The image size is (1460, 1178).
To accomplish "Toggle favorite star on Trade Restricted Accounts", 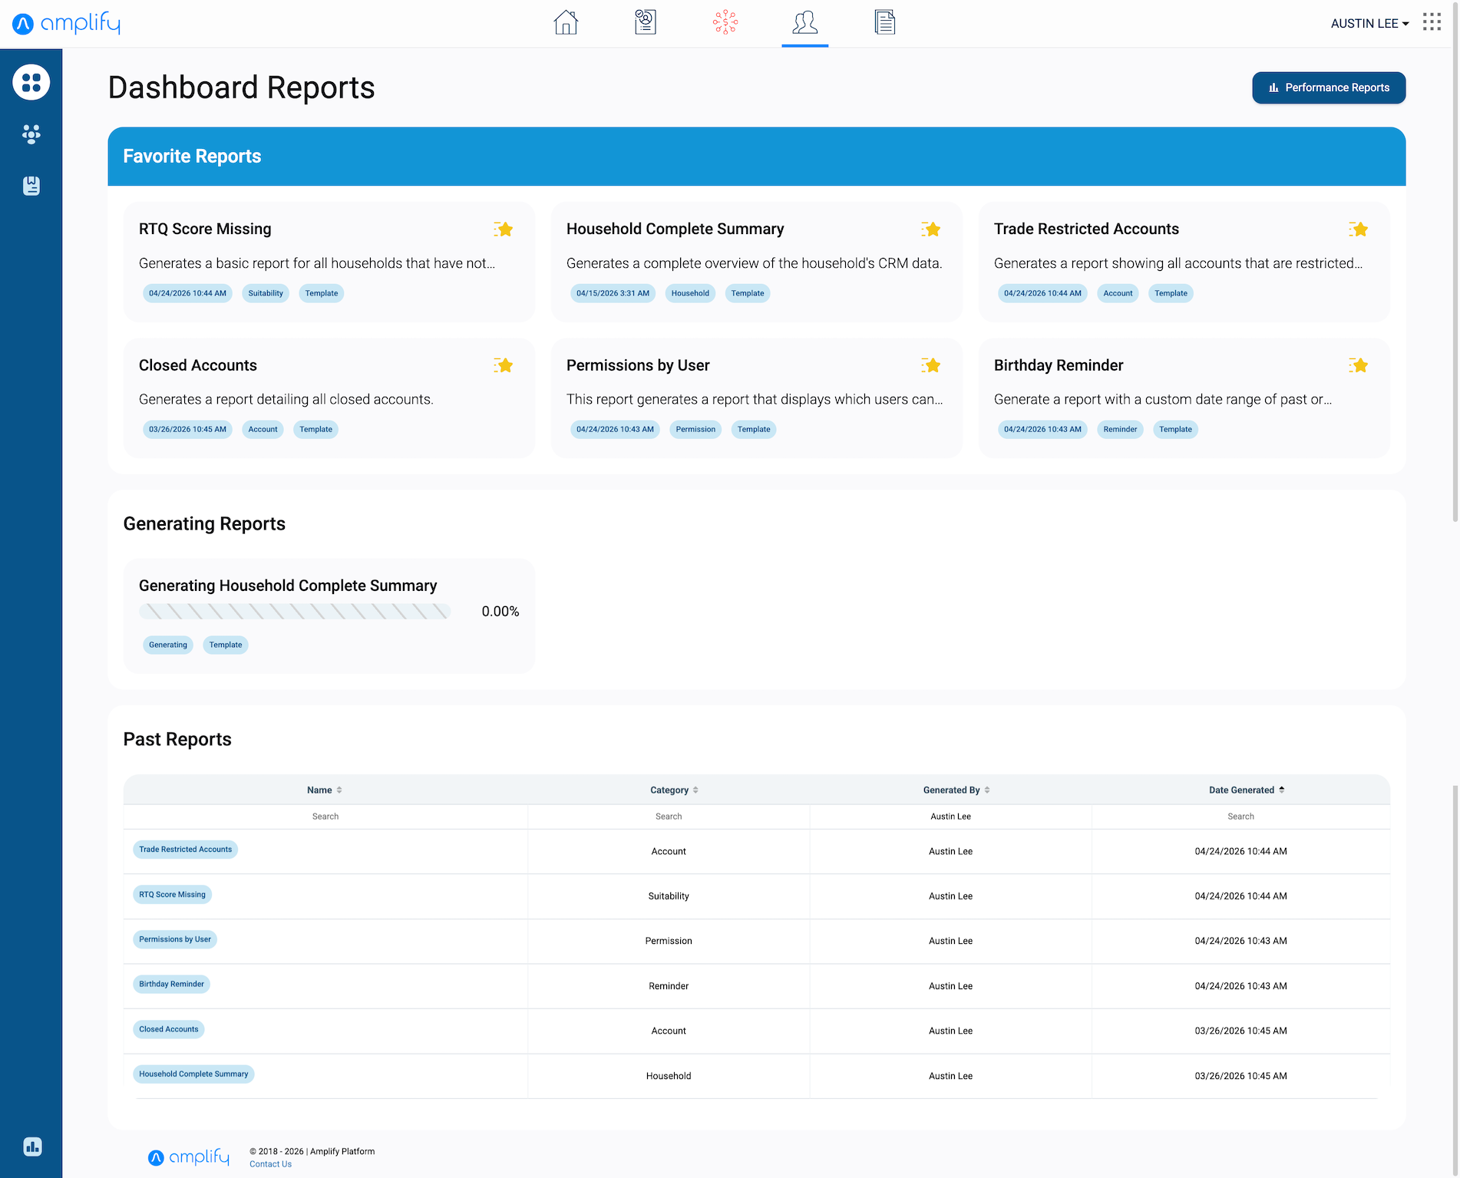I will (x=1359, y=229).
